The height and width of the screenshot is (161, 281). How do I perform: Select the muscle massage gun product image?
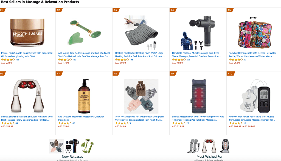198,33
